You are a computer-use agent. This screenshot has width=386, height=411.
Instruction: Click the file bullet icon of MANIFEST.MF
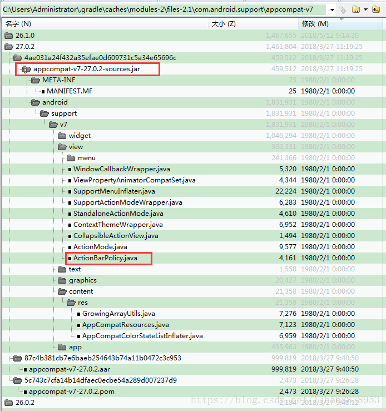coord(43,91)
